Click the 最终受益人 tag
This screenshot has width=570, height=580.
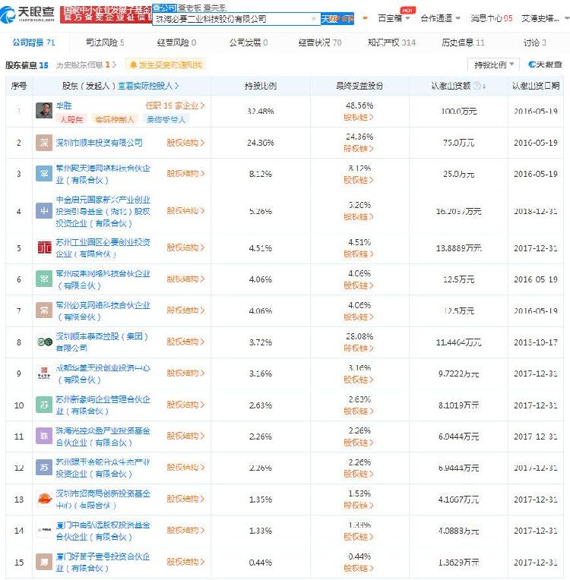coord(165,119)
